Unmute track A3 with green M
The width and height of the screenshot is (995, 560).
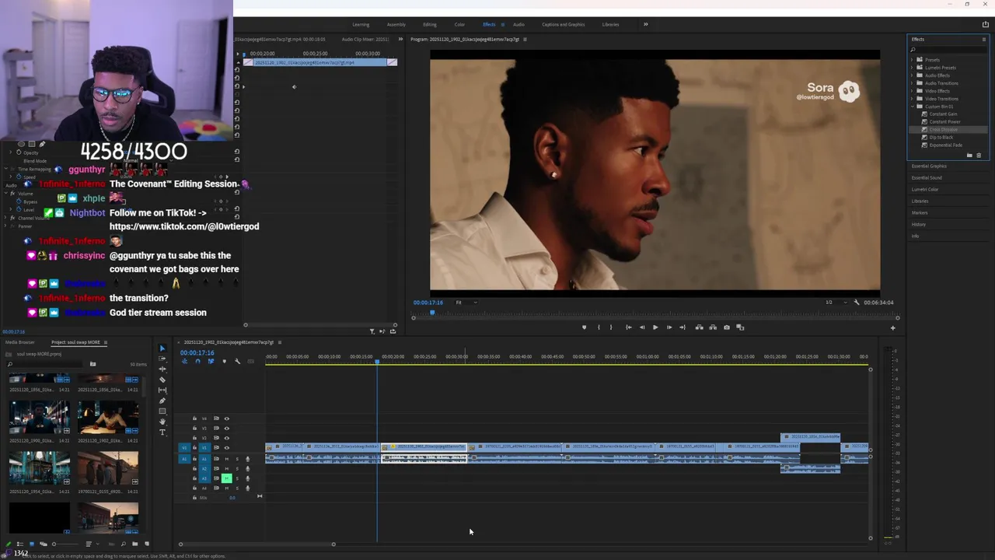[227, 478]
